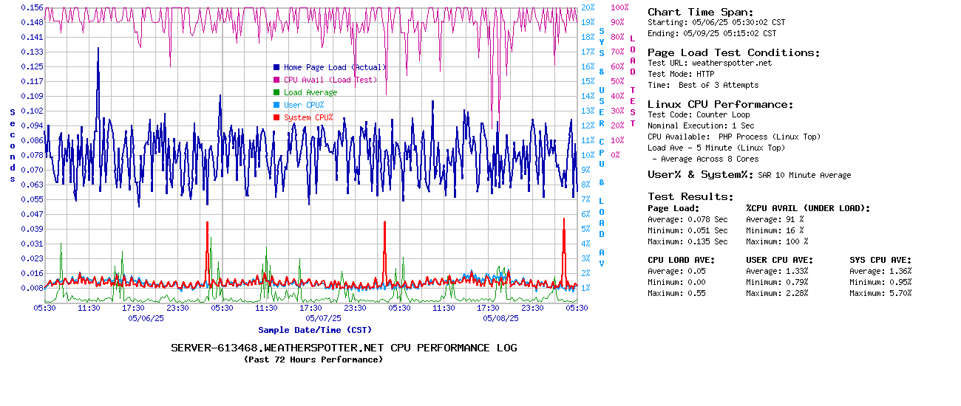Select the 05/08/25 date label on the x-axis

coord(500,318)
